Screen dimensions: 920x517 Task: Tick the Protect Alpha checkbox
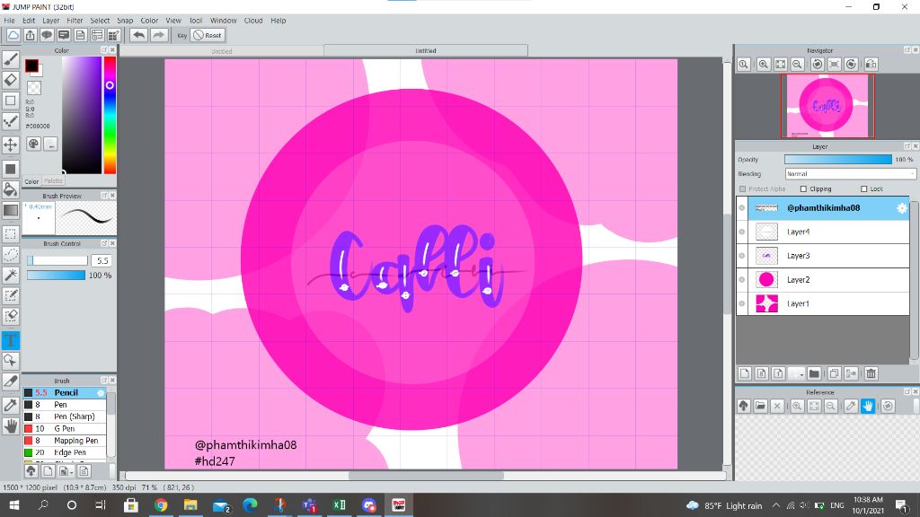[x=743, y=188]
